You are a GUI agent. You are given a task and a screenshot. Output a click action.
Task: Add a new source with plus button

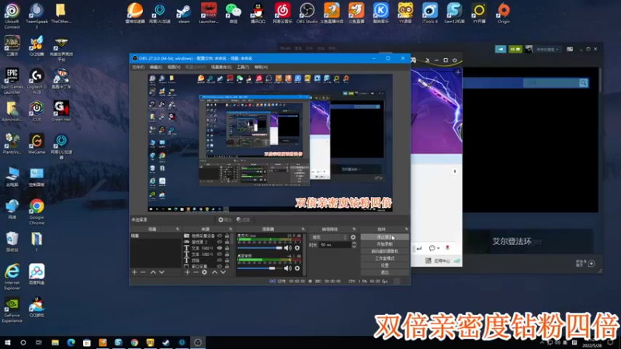coord(187,272)
